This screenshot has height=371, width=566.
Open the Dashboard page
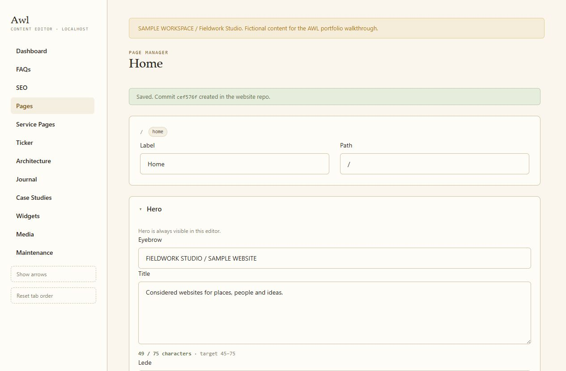pos(52,51)
